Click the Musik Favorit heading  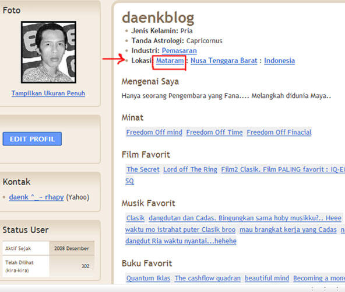click(148, 203)
